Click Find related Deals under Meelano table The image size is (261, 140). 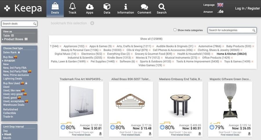[x=180, y=135]
